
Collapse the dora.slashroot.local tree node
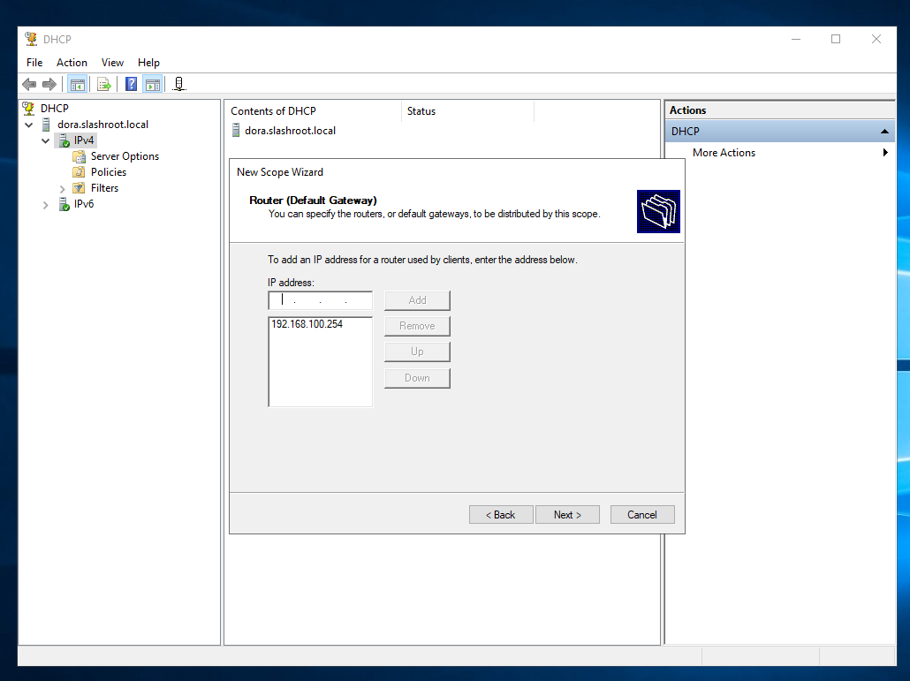[29, 125]
